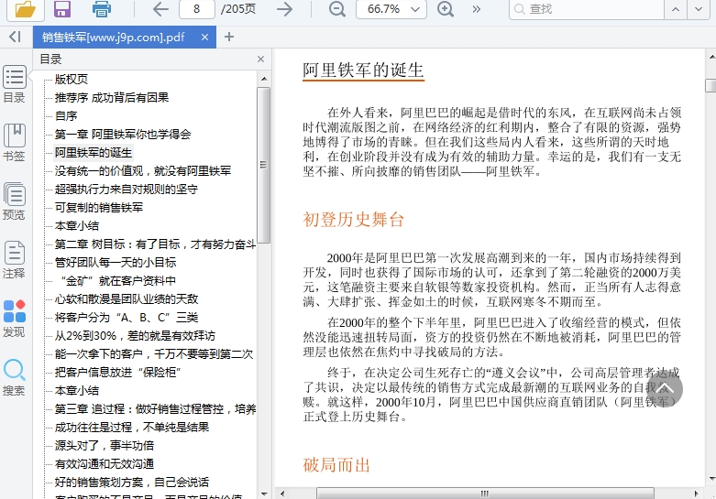Image resolution: width=716 pixels, height=499 pixels.
Task: Open the 注释 annotations panel
Action: click(x=14, y=259)
